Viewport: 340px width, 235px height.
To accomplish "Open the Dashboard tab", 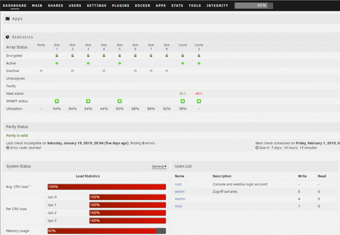I will tap(15, 5).
